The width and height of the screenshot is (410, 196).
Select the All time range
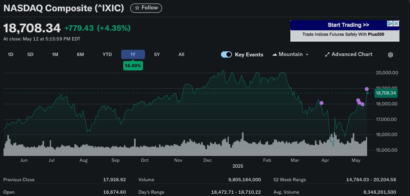point(181,54)
